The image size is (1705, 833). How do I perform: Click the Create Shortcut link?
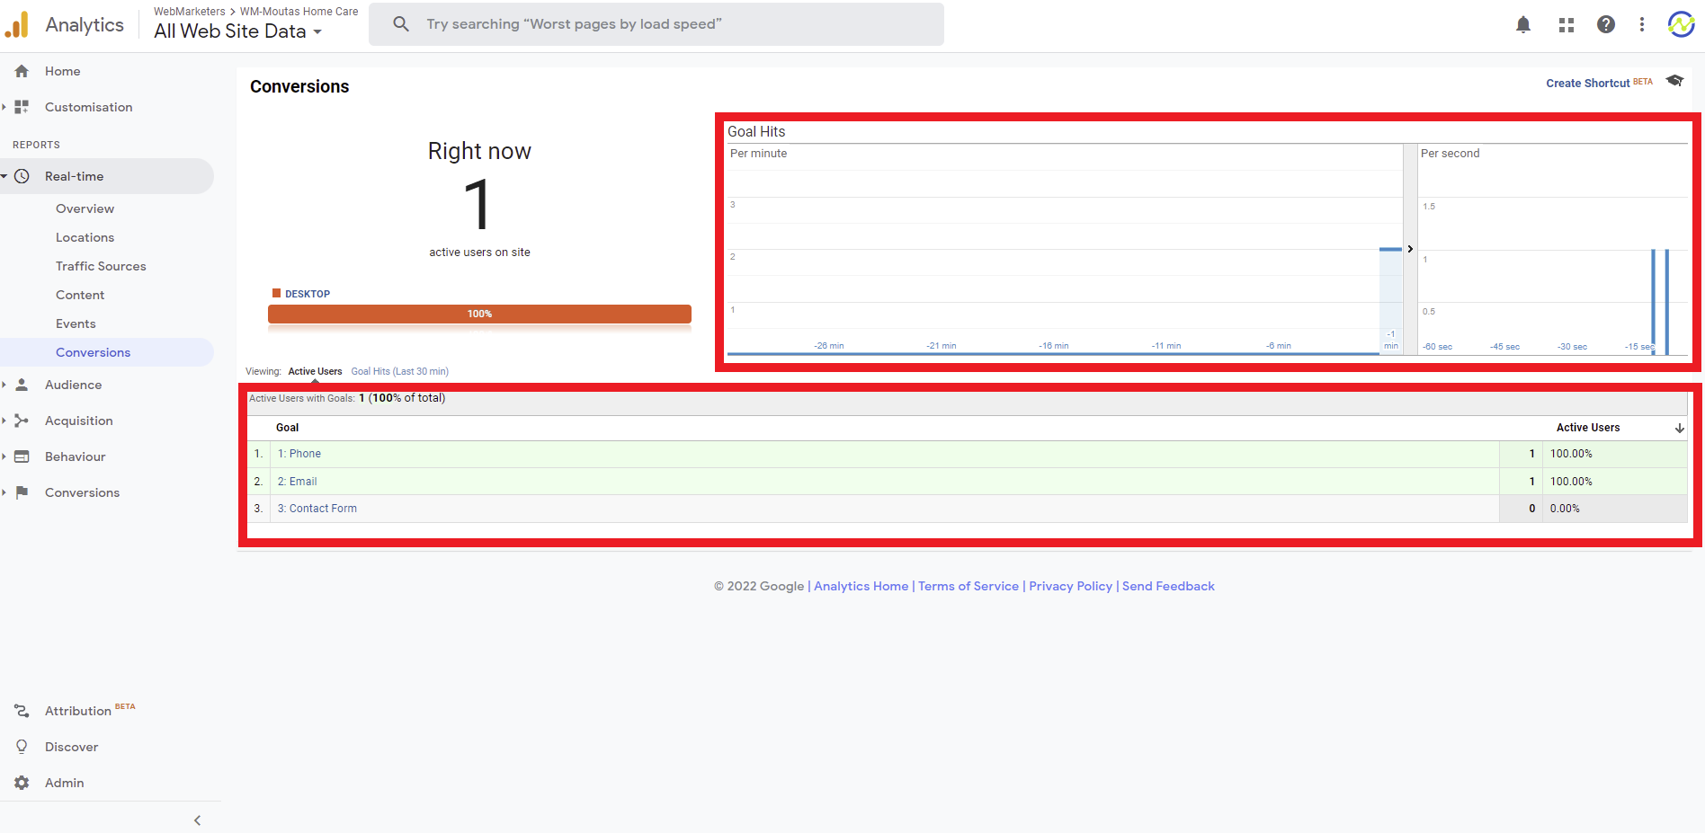1587,83
